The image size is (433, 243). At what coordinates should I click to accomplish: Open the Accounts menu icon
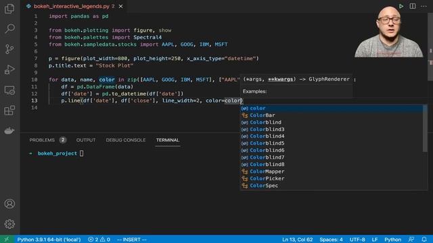click(x=9, y=204)
